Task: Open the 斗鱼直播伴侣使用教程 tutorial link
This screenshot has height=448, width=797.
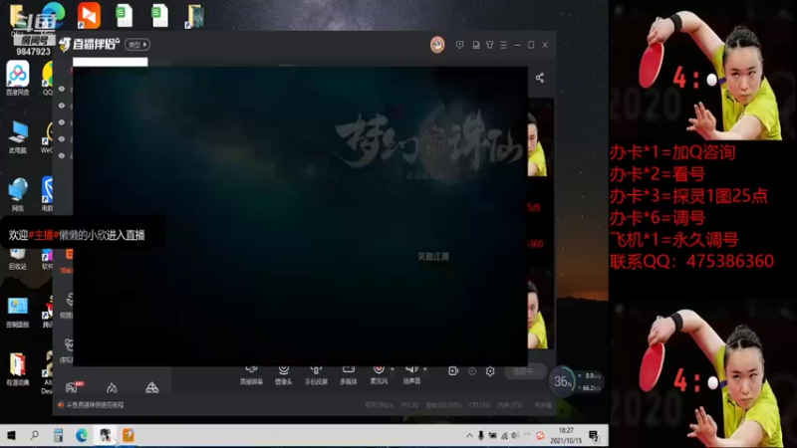Action: (x=95, y=405)
